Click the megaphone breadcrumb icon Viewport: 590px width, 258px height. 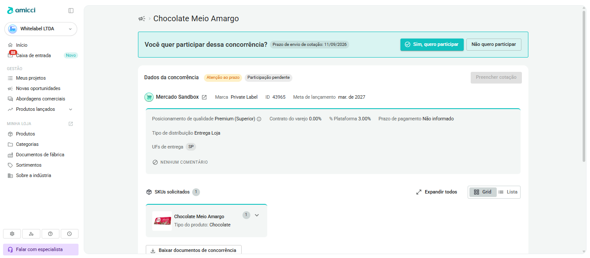point(141,19)
